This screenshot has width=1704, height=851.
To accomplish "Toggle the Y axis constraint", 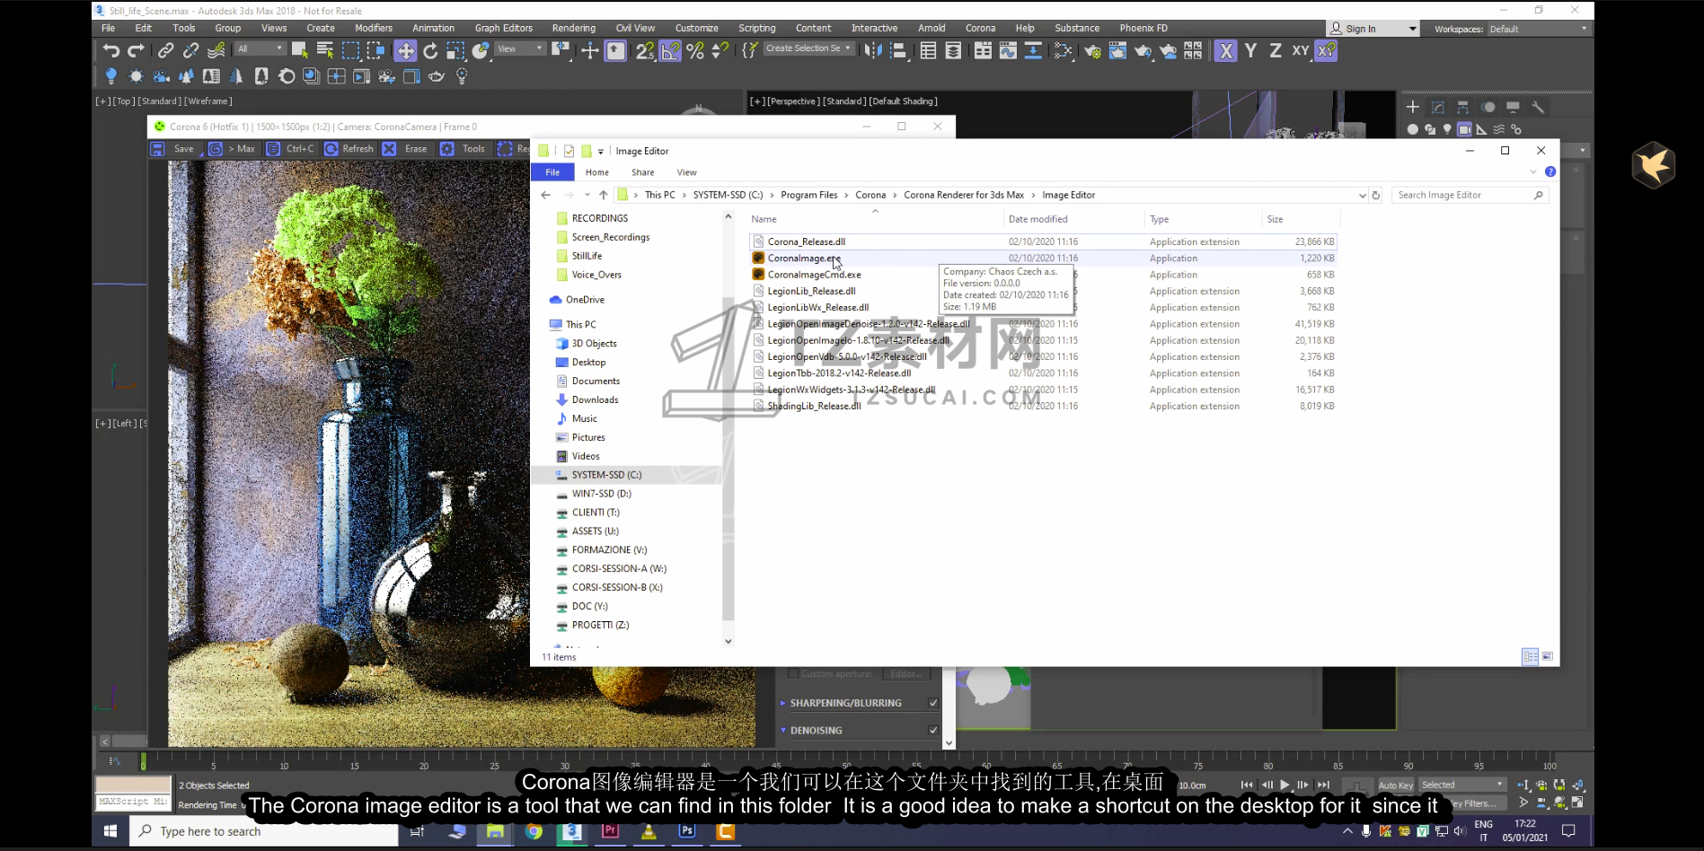I will coord(1250,51).
